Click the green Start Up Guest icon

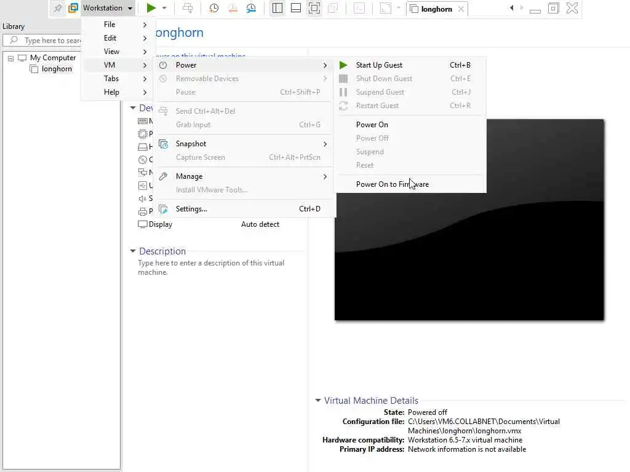(343, 65)
